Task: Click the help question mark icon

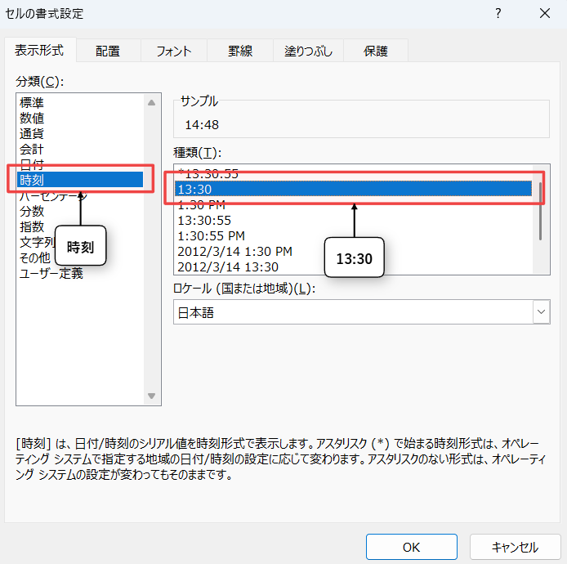Action: click(x=498, y=13)
